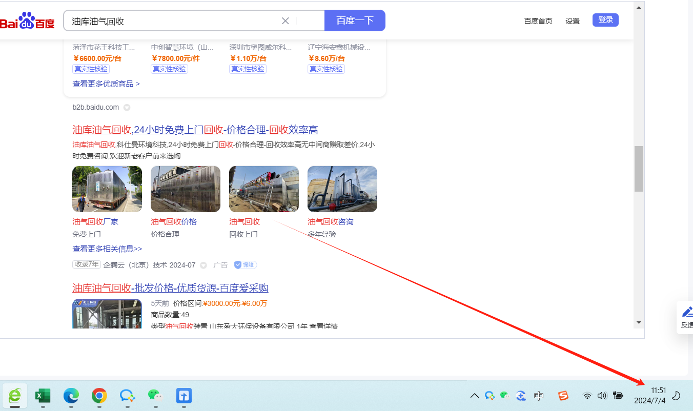Viewport: 693px width, 411px height.
Task: Toggle the do-not-disturb moon notification icon
Action: (x=676, y=396)
